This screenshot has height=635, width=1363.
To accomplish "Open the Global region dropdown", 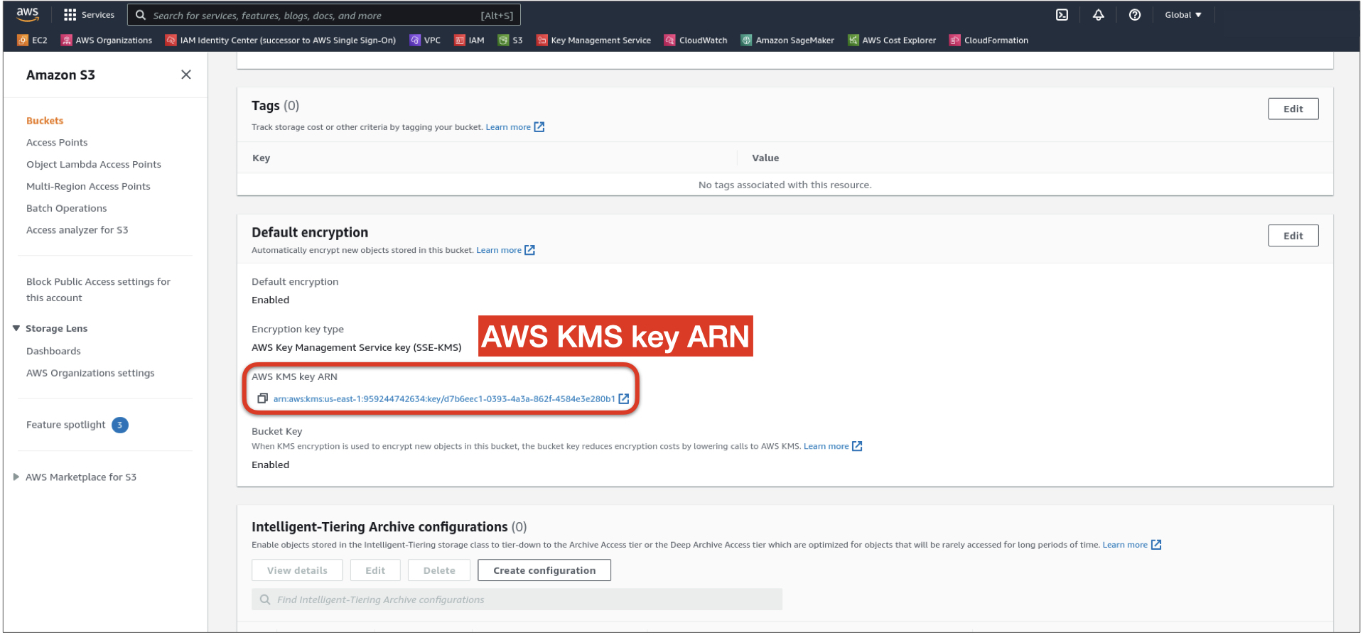I will [x=1183, y=15].
